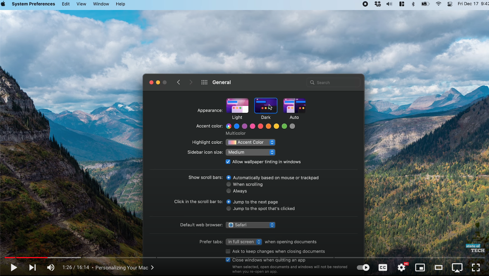Enter full screen video mode

[476, 267]
